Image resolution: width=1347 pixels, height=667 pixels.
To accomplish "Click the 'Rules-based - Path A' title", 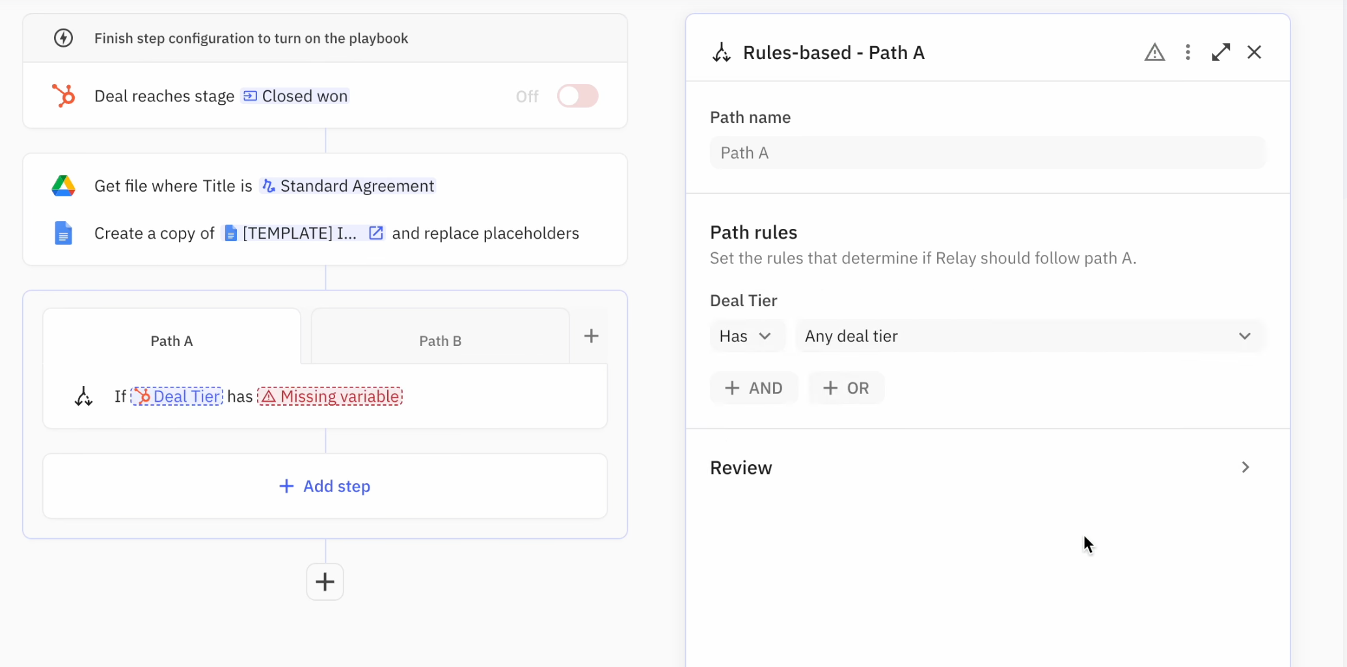I will (x=834, y=52).
